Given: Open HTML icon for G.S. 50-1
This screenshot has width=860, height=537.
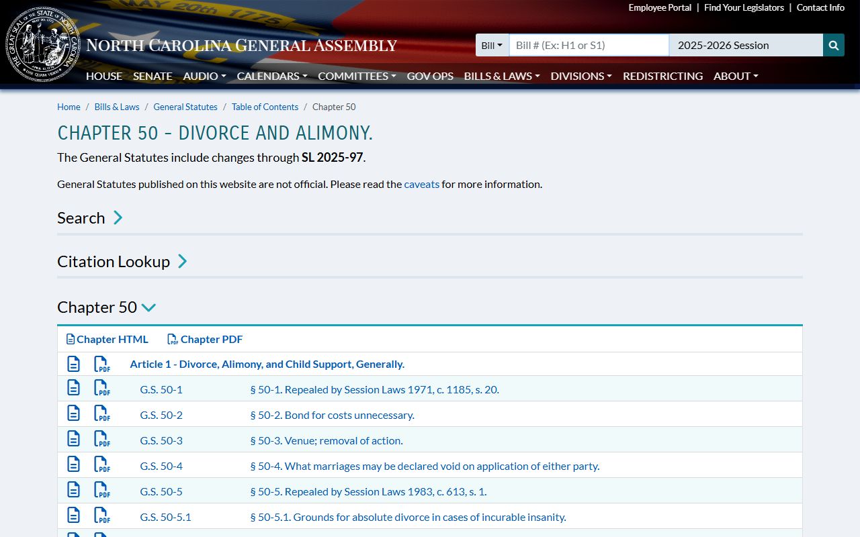Looking at the screenshot, I should point(73,388).
